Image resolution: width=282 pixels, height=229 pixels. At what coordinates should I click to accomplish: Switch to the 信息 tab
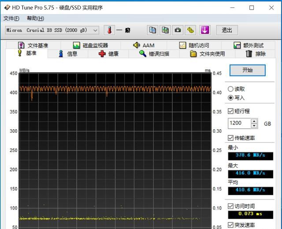[x=68, y=54]
